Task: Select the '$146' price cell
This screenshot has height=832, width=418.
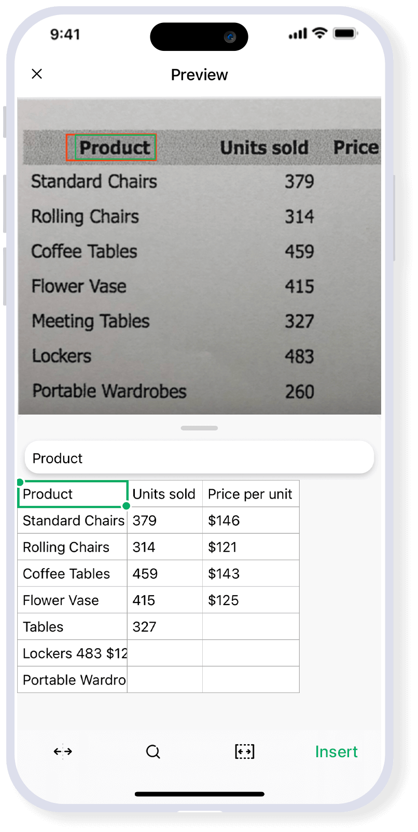Action: [250, 520]
